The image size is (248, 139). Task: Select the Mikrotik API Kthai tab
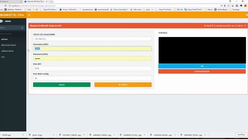pyautogui.click(x=36, y=2)
